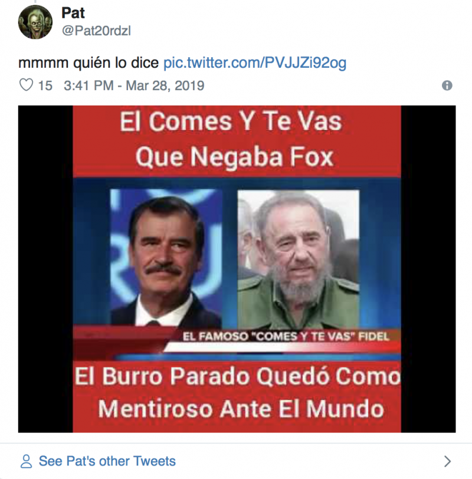The width and height of the screenshot is (472, 479).
Task: Open Pat's profile avatar picture
Action: click(x=35, y=22)
